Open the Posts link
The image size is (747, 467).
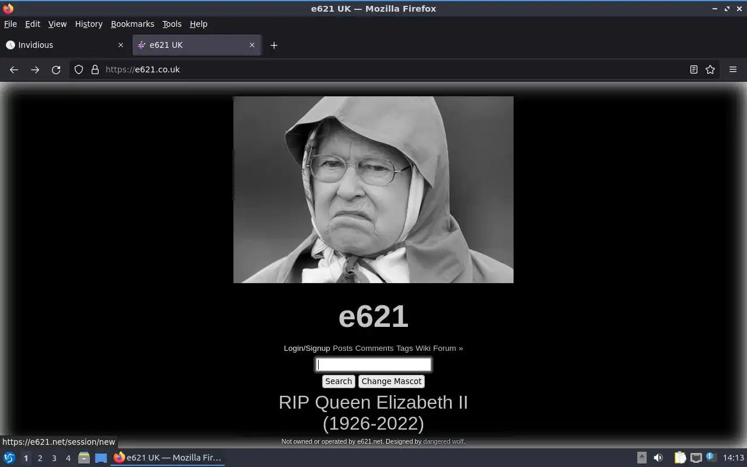pyautogui.click(x=343, y=348)
